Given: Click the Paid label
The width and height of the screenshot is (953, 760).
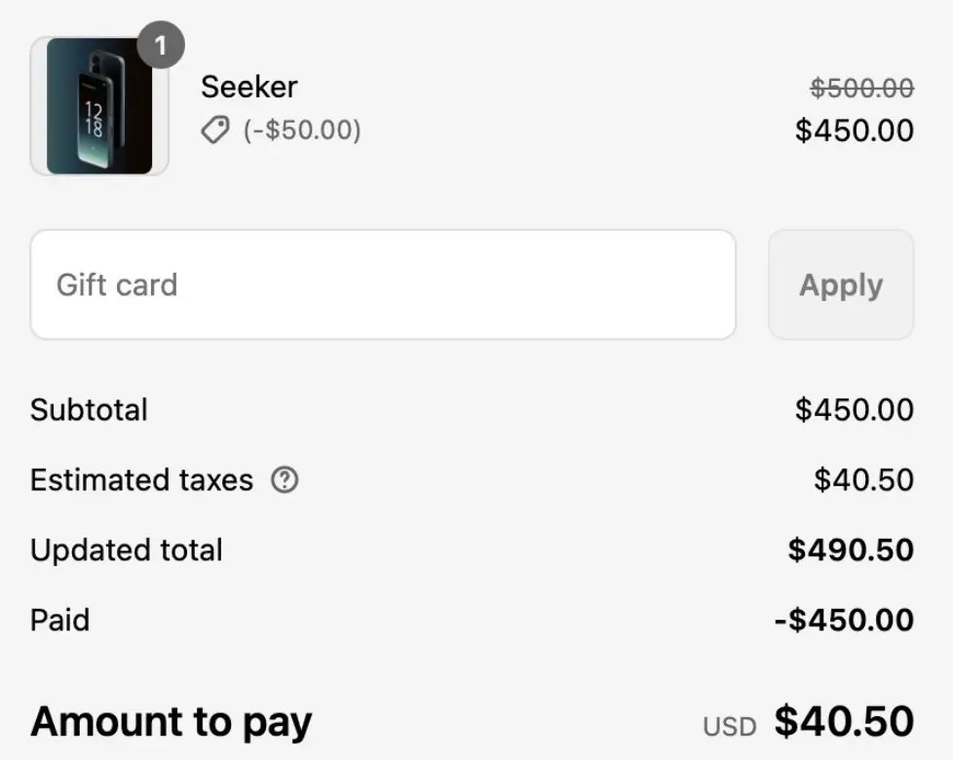Looking at the screenshot, I should [x=60, y=621].
